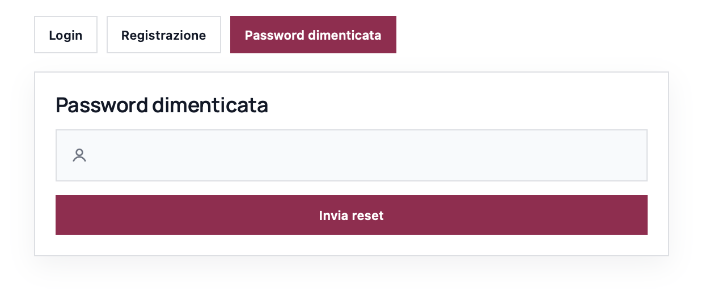Select the Registrazione outlined button
This screenshot has height=296, width=727.
(163, 35)
